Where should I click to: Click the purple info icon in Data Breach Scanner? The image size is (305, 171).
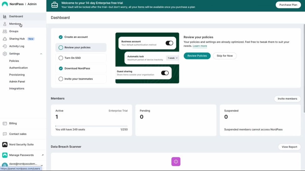pyautogui.click(x=176, y=162)
